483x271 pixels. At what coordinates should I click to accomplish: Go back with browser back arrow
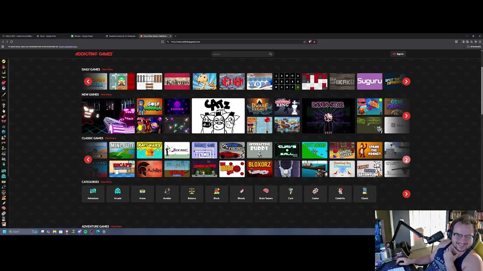point(3,42)
